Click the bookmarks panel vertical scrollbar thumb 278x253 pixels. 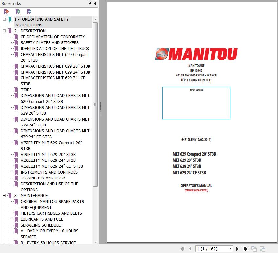click(x=95, y=104)
